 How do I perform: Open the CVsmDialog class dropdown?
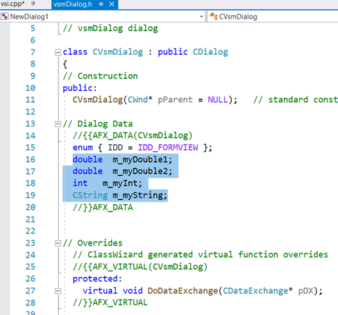click(273, 17)
